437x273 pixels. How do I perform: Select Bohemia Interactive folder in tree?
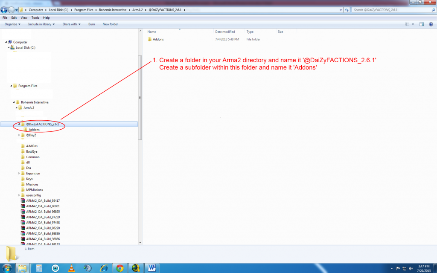[35, 102]
